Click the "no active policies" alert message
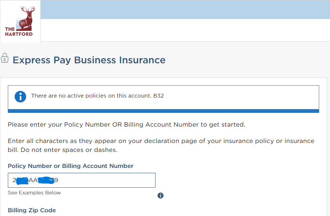Image resolution: width=330 pixels, height=216 pixels. 91,96
